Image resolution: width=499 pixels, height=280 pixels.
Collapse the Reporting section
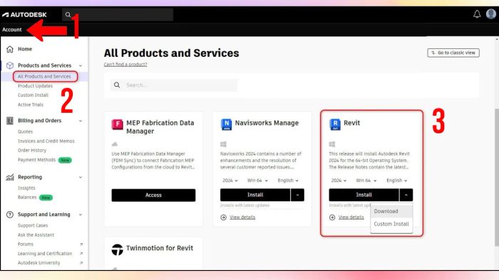point(81,177)
